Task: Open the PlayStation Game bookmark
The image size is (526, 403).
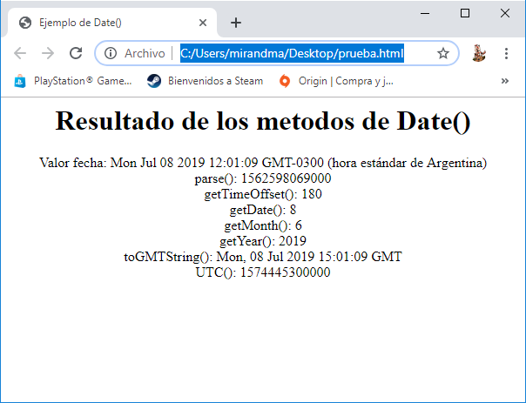Action: (73, 81)
